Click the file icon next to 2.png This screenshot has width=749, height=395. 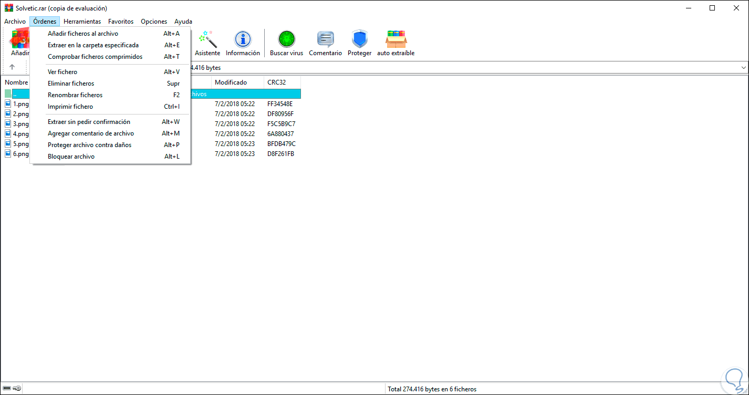(8, 113)
